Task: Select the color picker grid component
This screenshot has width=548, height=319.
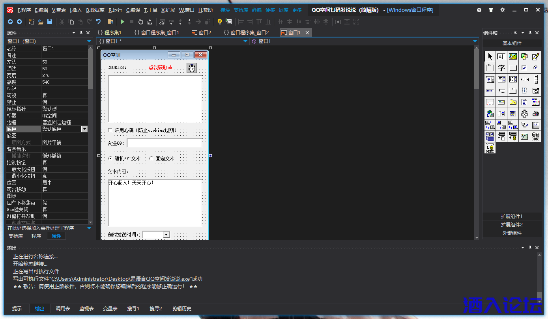Action: pyautogui.click(x=535, y=103)
